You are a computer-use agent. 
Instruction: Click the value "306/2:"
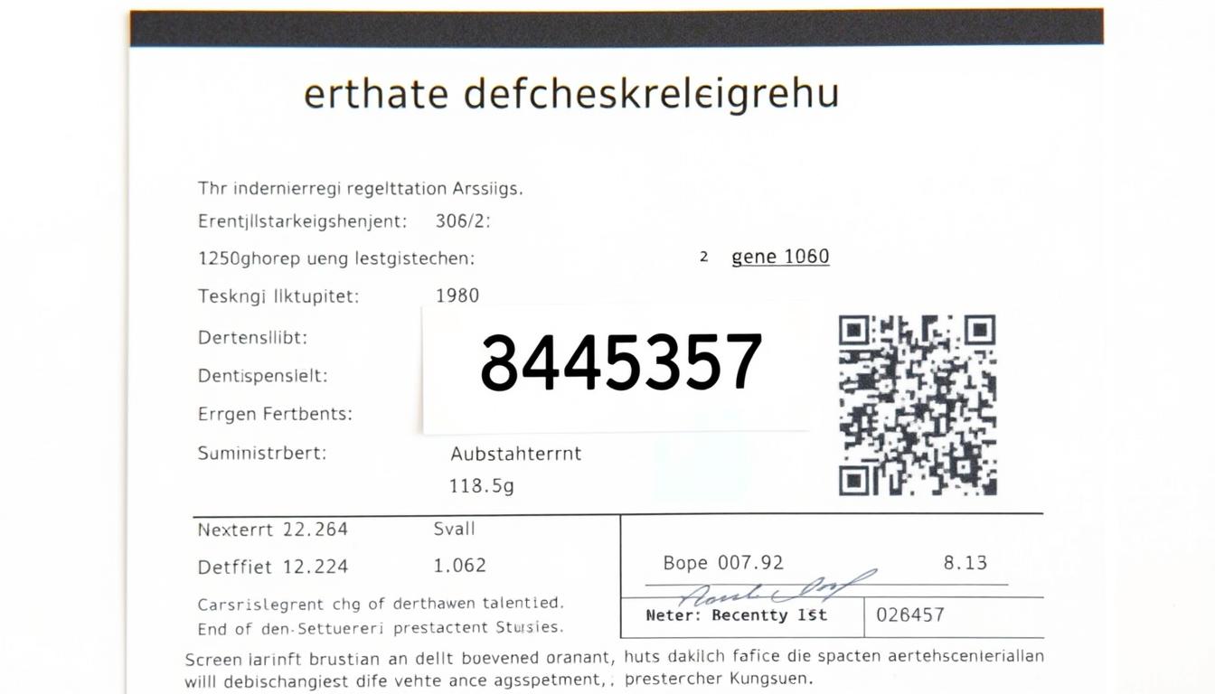coord(464,221)
